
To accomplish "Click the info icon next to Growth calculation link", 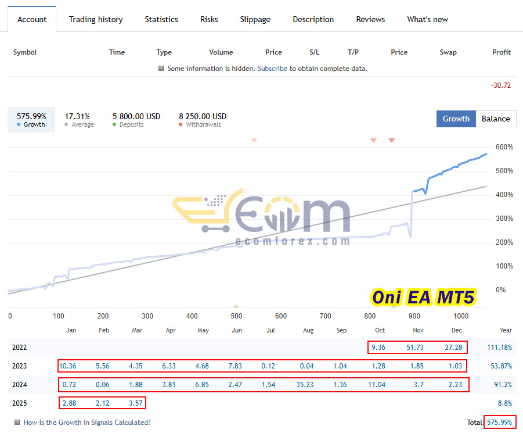I will pos(17,423).
